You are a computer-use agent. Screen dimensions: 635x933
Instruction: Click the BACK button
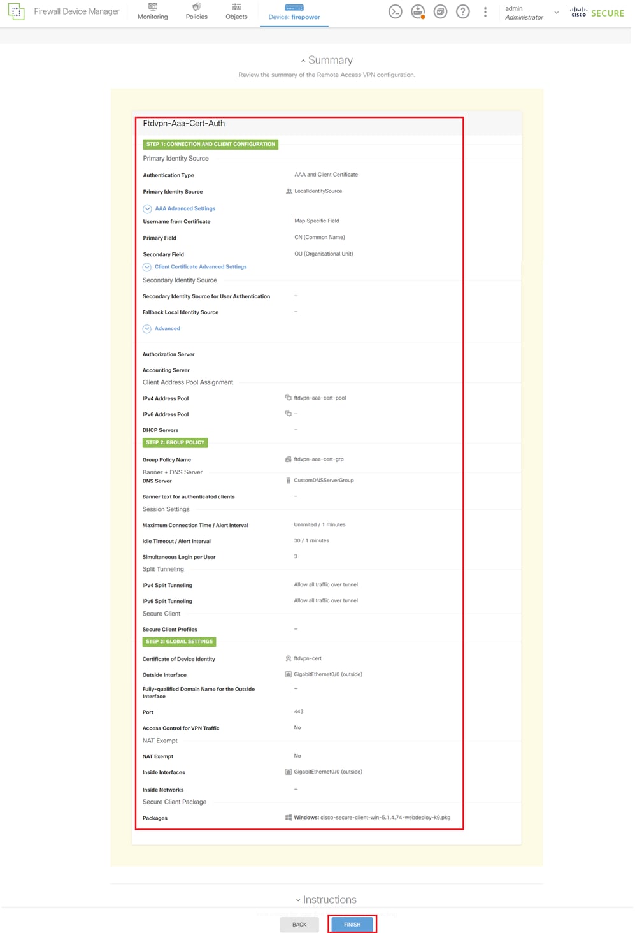pyautogui.click(x=299, y=924)
